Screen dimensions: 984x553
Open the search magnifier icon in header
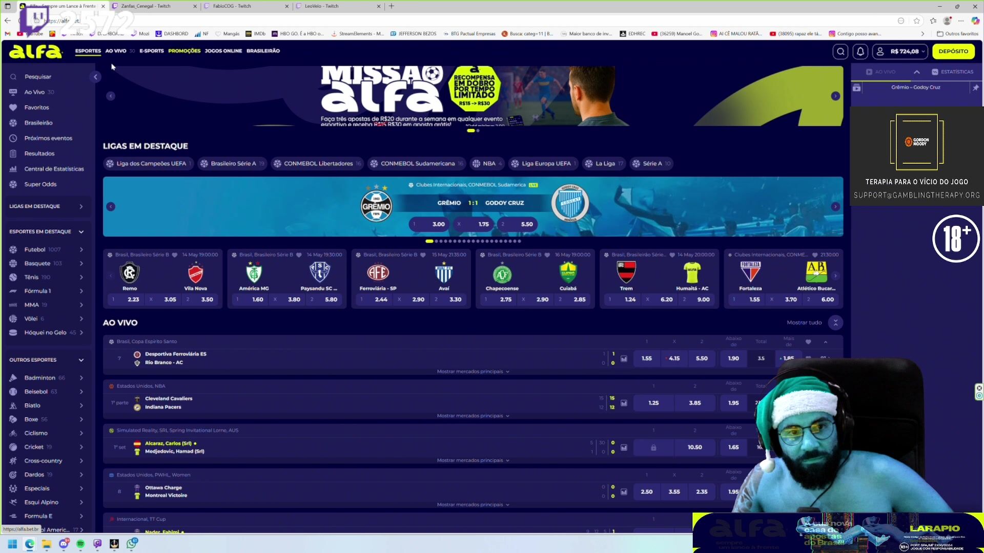pos(840,51)
